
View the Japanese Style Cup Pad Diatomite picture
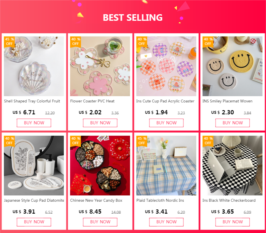click(x=34, y=166)
